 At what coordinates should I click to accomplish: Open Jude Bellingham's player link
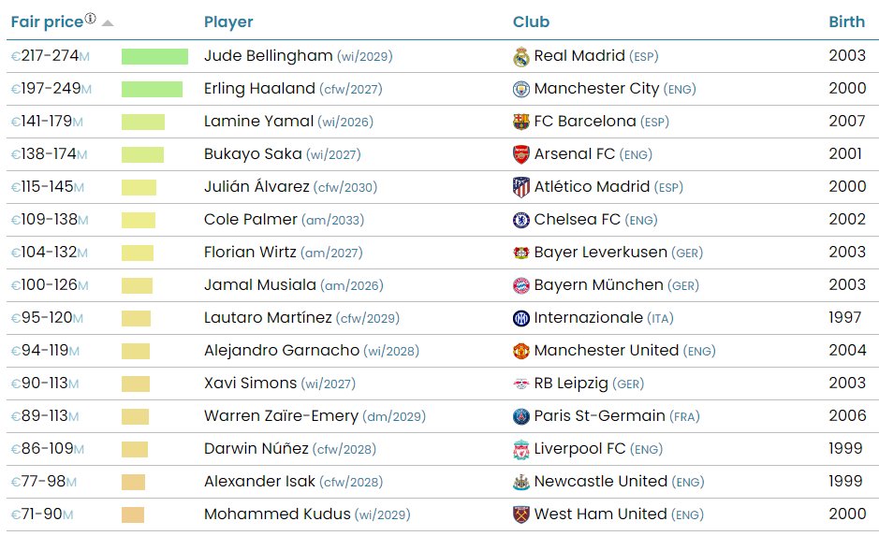pos(268,56)
